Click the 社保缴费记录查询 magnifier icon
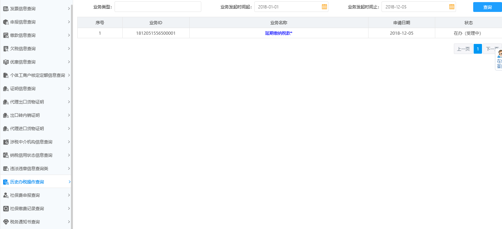The image size is (502, 229). point(6,208)
